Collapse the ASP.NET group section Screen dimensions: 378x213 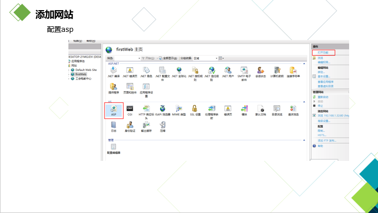(x=304, y=64)
